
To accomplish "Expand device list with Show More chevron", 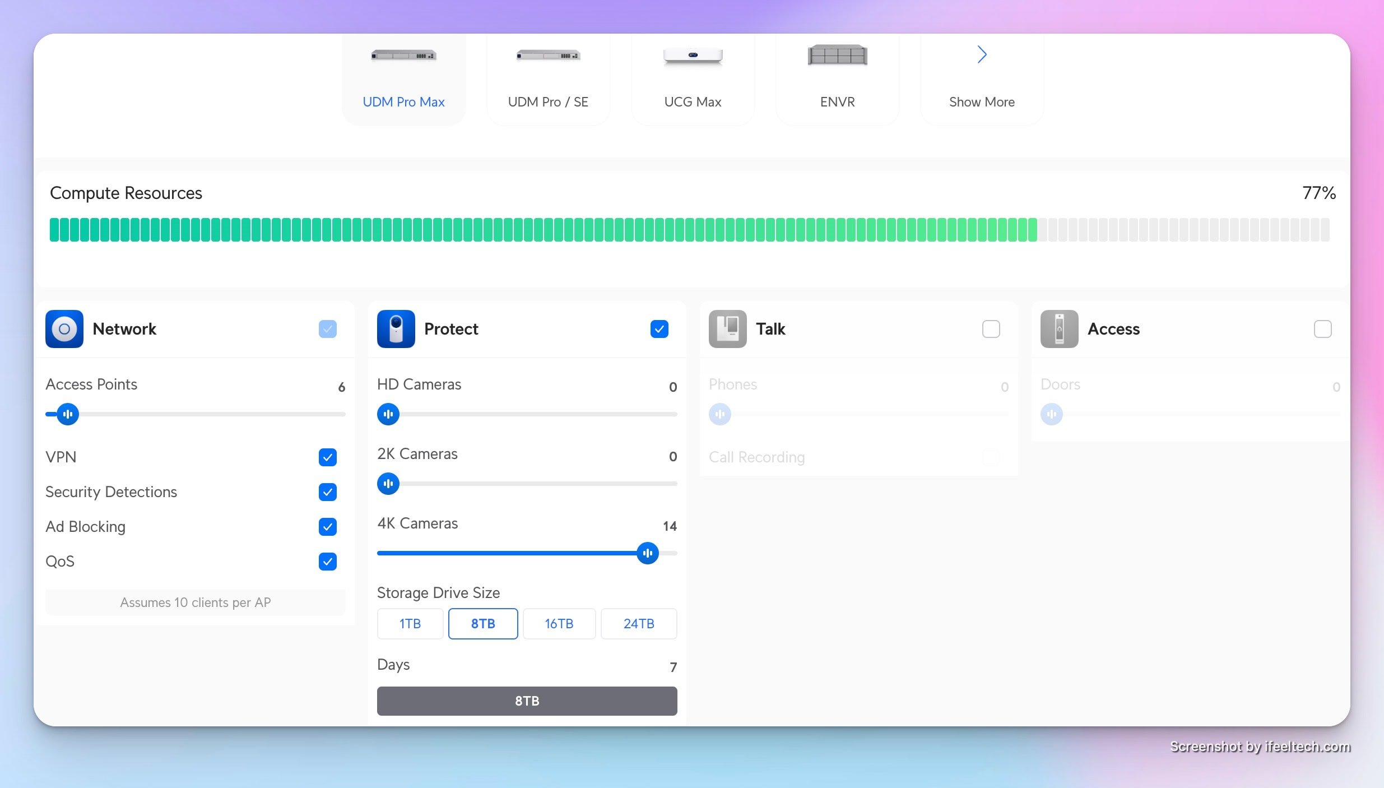I will click(x=982, y=54).
